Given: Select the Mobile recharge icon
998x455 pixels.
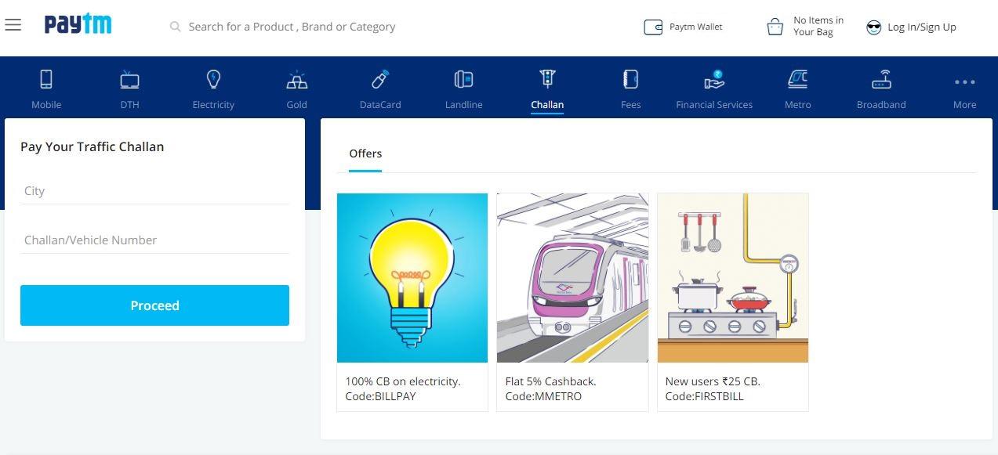Looking at the screenshot, I should tap(46, 79).
